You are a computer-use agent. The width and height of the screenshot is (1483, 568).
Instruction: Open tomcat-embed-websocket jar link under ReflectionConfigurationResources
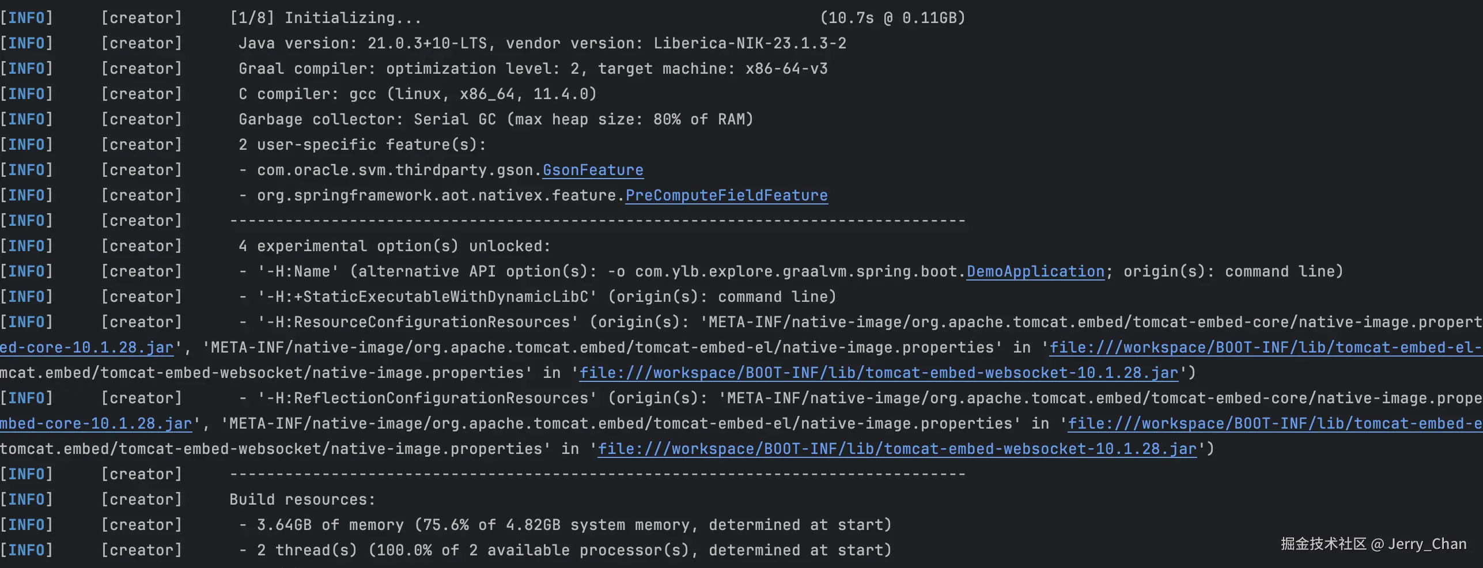point(896,449)
